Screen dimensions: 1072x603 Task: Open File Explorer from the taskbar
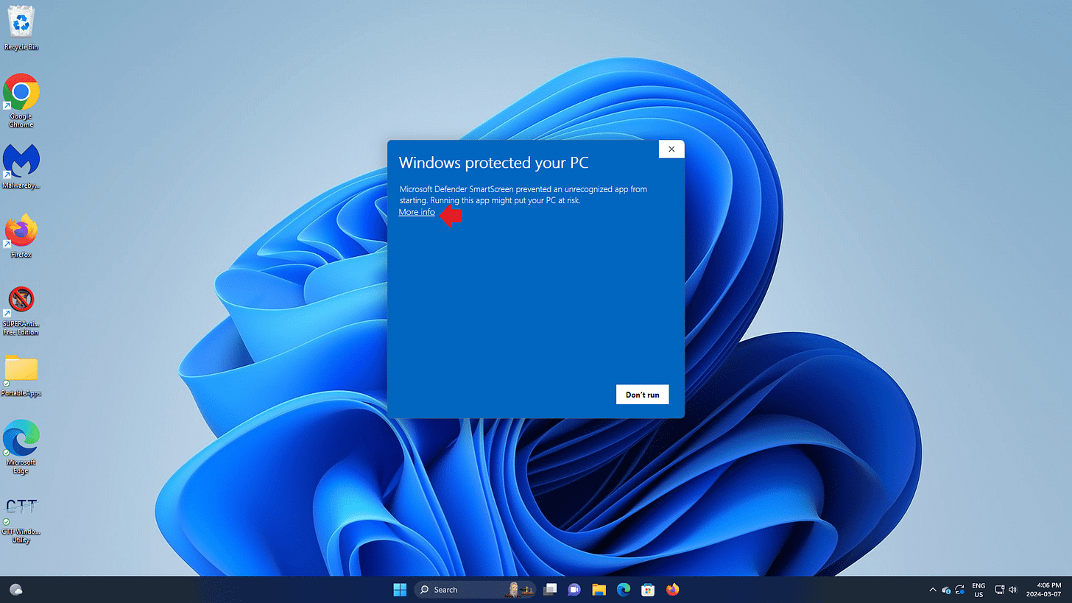pos(599,589)
